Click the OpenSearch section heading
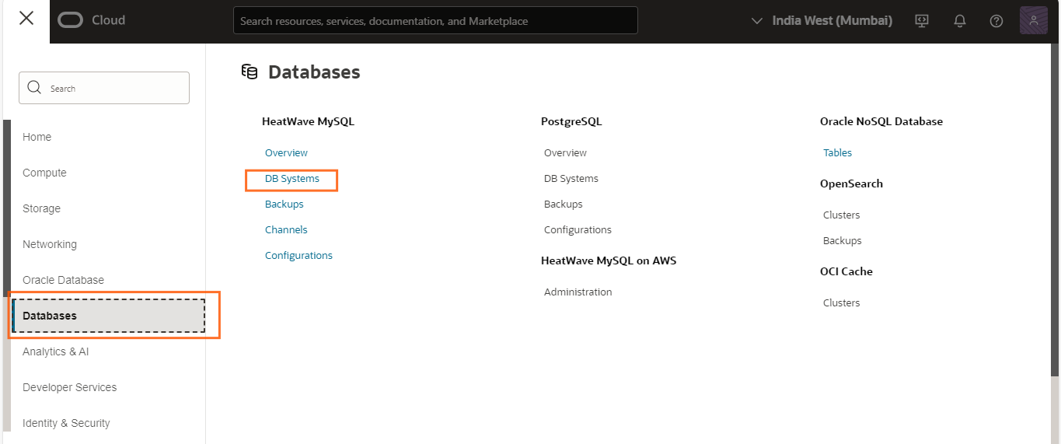 (x=851, y=184)
